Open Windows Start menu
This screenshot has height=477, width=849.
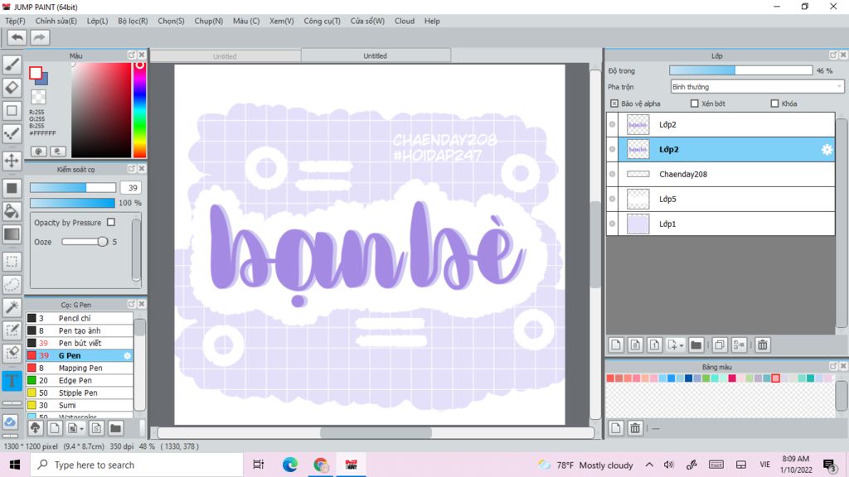pyautogui.click(x=15, y=465)
